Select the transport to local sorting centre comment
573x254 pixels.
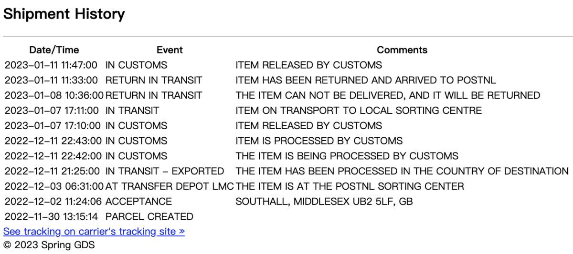[x=359, y=111]
